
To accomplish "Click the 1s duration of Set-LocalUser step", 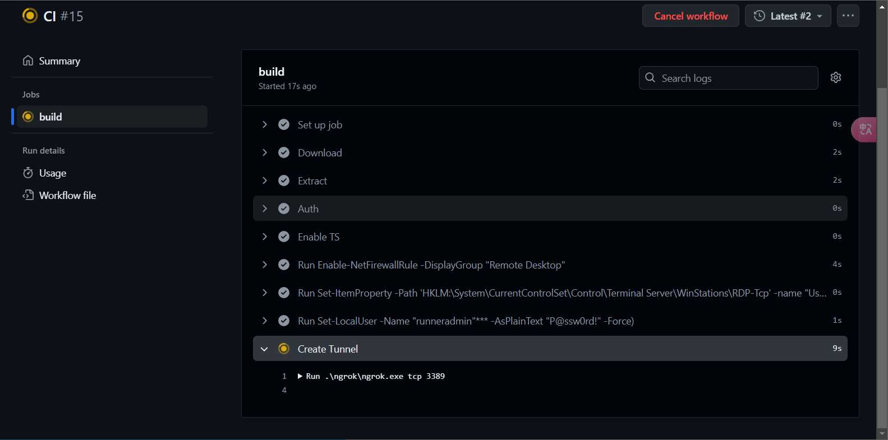I will [837, 320].
